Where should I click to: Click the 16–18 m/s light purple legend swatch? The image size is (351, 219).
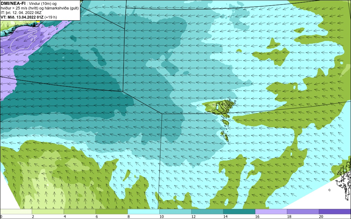[271, 212]
